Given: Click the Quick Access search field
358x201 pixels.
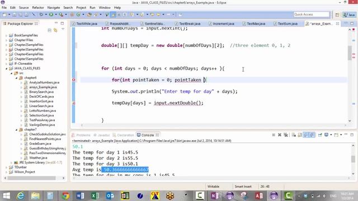Looking at the screenshot, I should 312,15.
